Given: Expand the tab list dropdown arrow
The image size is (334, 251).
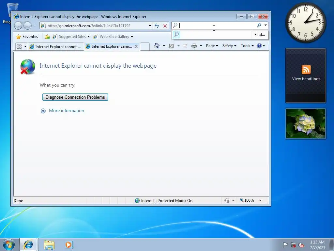Looking at the screenshot, I should (25, 46).
